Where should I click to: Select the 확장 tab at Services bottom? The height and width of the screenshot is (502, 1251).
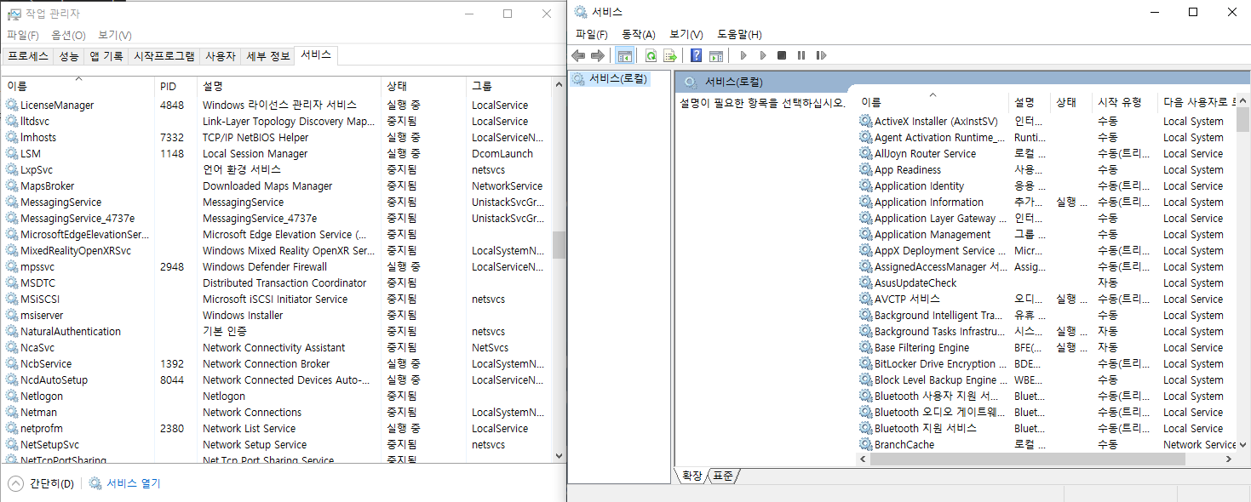[x=691, y=476]
